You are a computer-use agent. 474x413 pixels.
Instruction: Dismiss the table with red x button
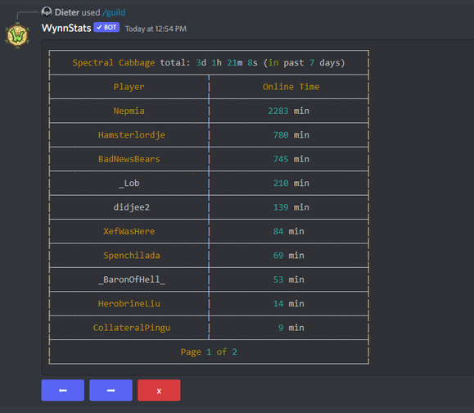coord(159,390)
